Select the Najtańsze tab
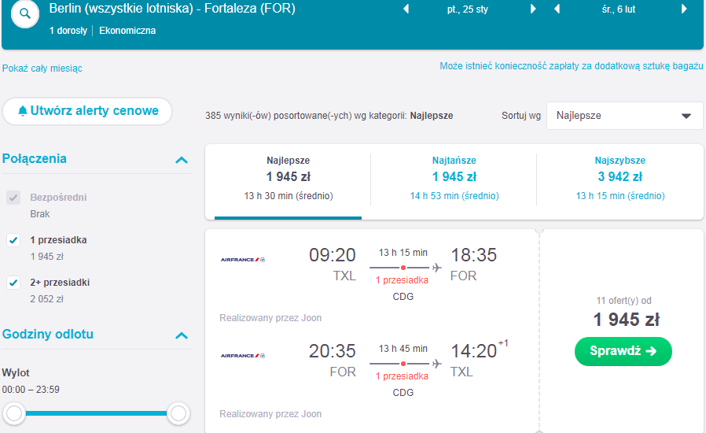706x433 pixels. click(454, 179)
